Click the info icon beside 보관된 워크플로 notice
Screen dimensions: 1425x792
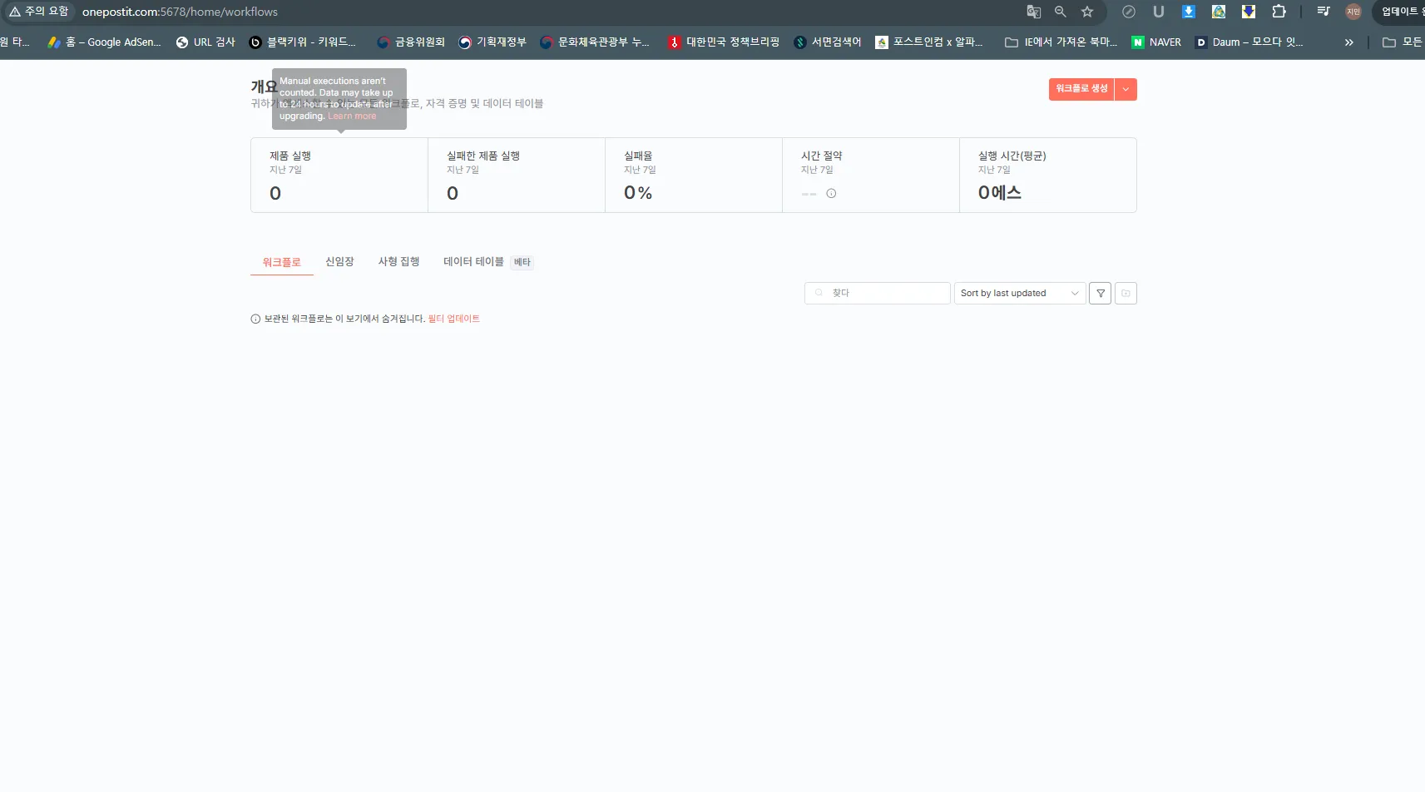click(253, 319)
